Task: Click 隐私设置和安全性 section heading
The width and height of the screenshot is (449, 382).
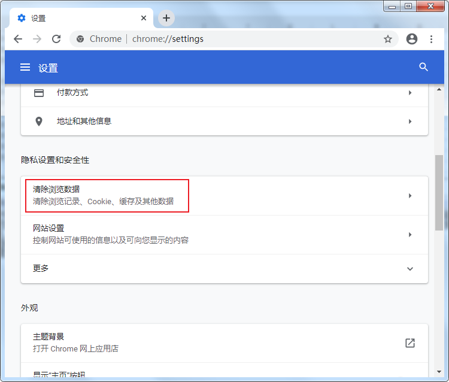Action: point(55,160)
